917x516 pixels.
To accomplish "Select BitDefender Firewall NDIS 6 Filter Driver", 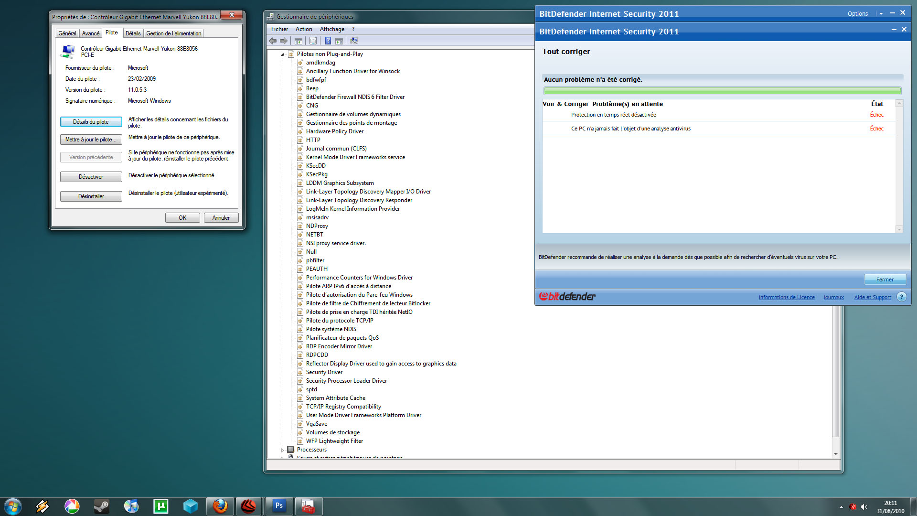I will tap(355, 97).
